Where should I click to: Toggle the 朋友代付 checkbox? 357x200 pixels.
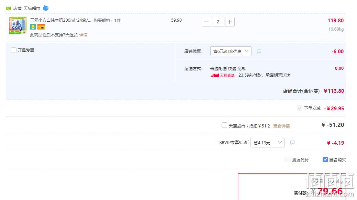click(288, 159)
